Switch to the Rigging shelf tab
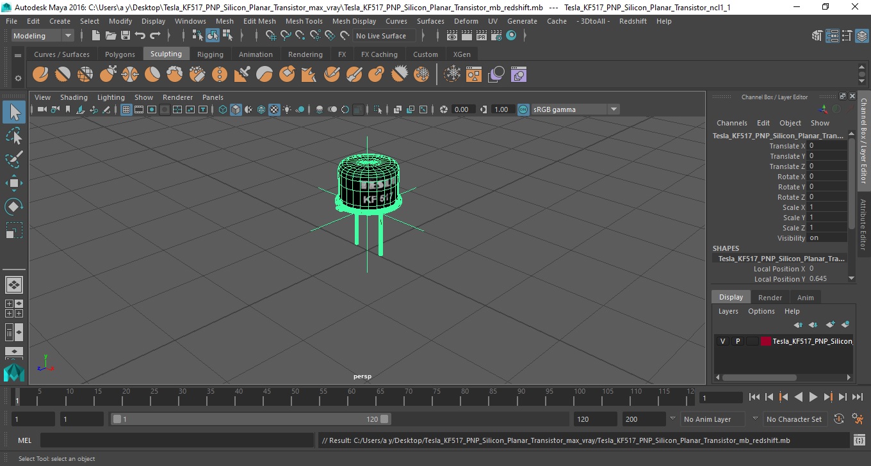The height and width of the screenshot is (466, 871). [210, 54]
